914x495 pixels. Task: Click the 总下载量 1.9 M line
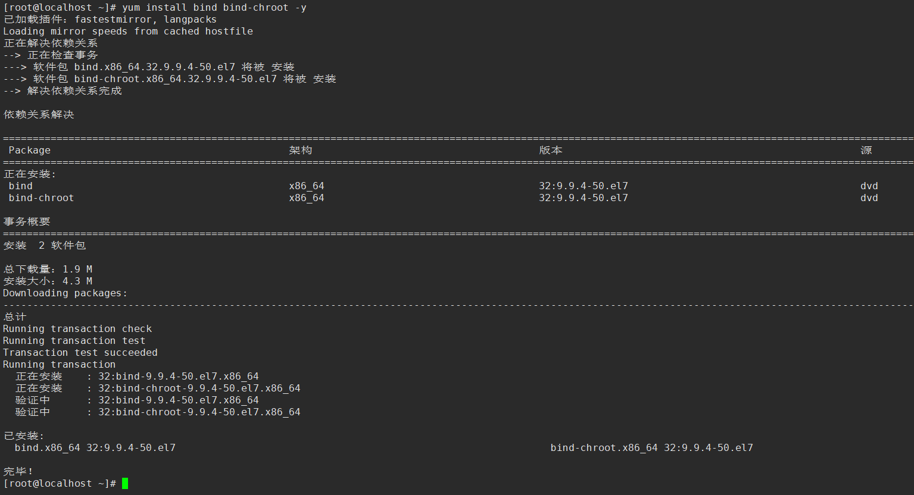click(x=48, y=270)
